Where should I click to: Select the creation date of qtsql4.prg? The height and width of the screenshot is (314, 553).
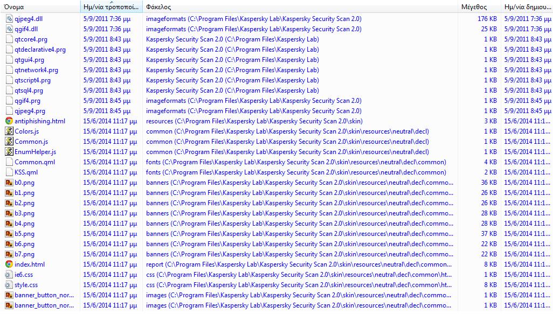click(527, 90)
